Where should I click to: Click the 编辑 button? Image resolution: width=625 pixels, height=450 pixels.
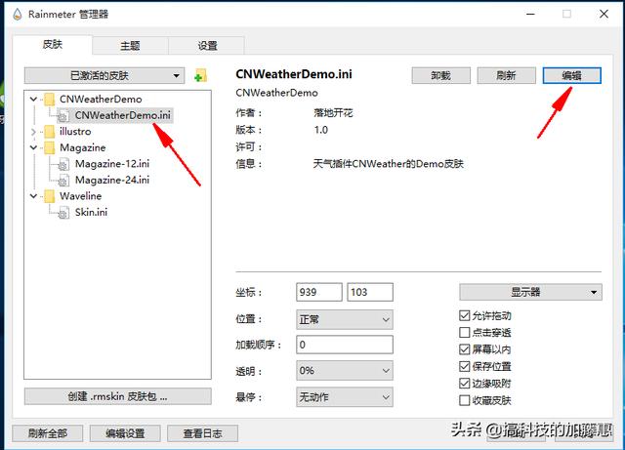point(571,75)
